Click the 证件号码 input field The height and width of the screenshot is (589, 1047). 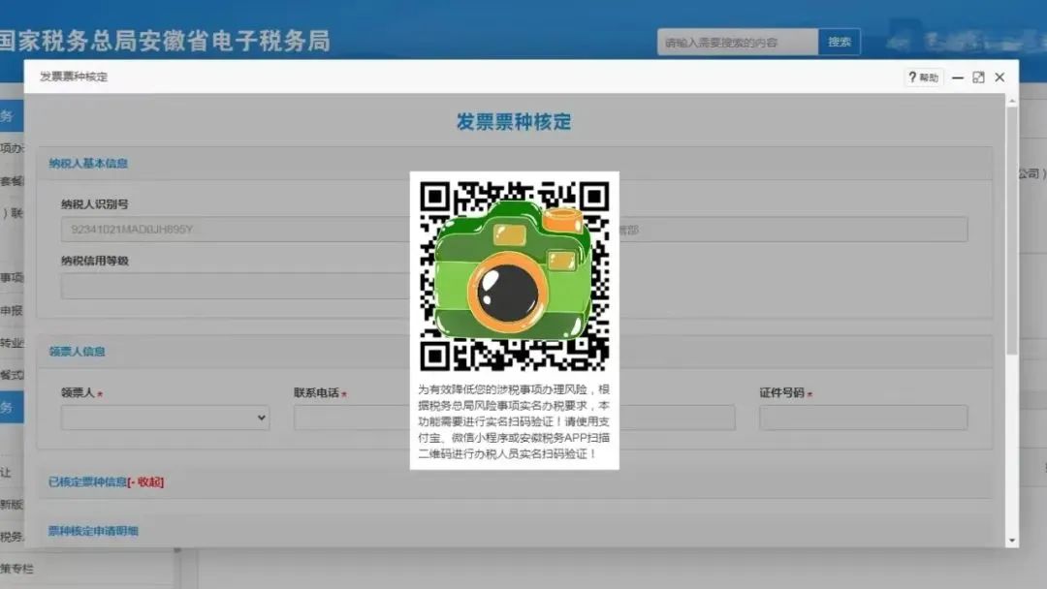point(863,418)
